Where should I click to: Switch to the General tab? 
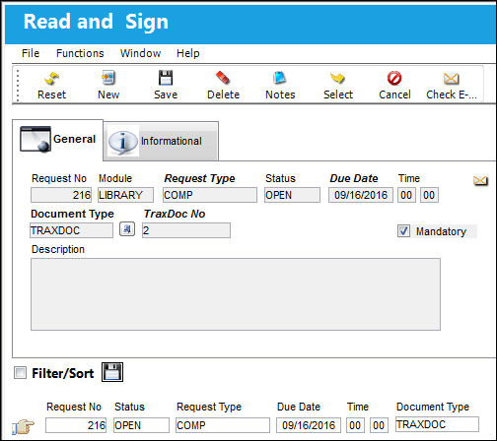pyautogui.click(x=58, y=140)
